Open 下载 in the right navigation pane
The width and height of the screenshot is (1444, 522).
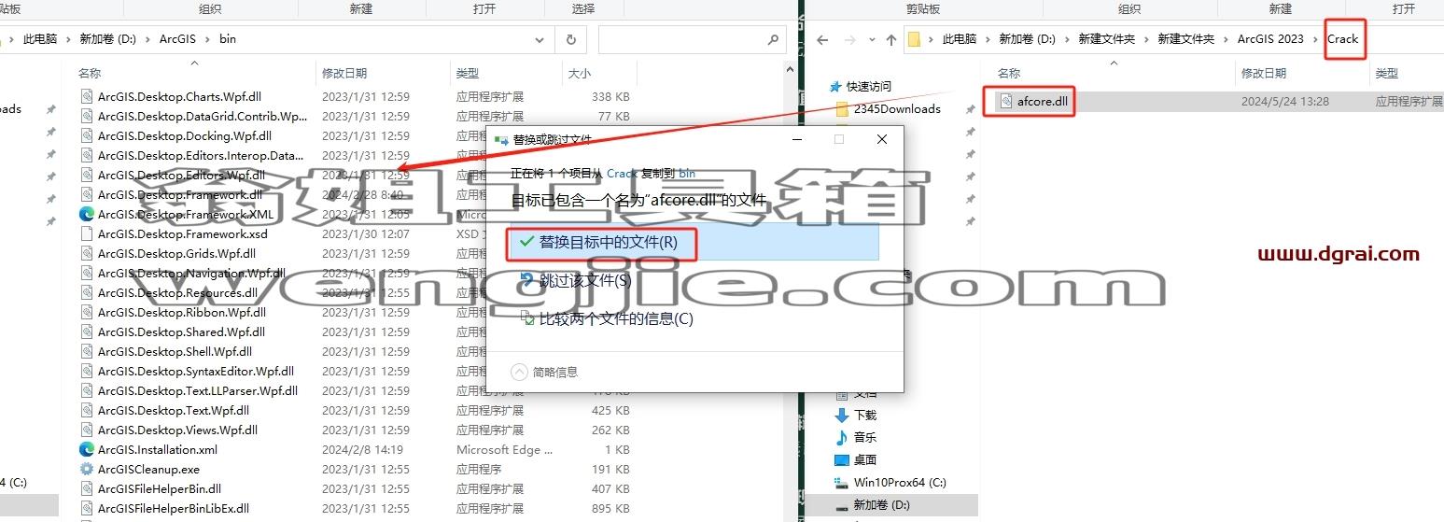[x=865, y=415]
